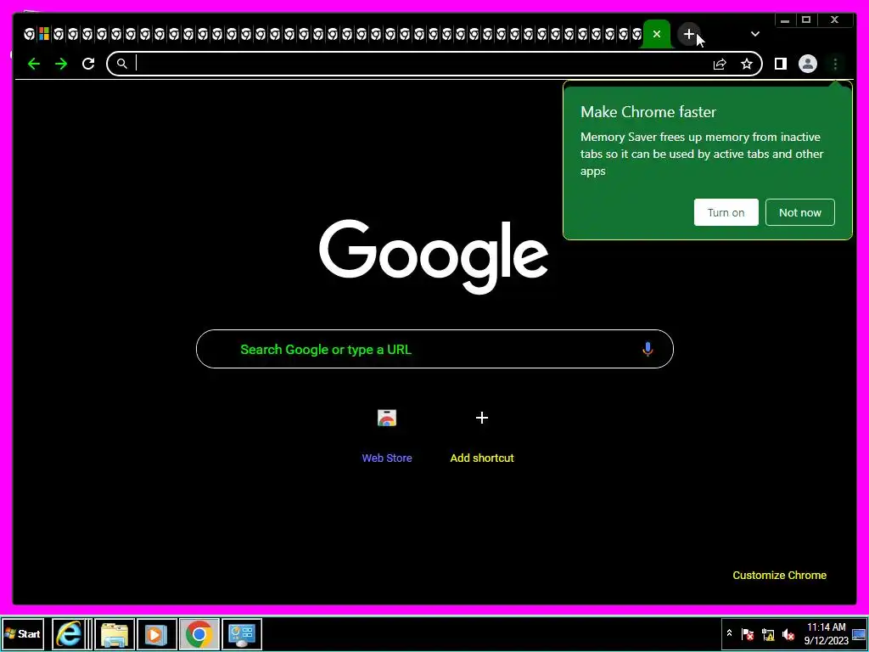Click the muted volume tray icon
The height and width of the screenshot is (652, 869).
[x=788, y=633]
